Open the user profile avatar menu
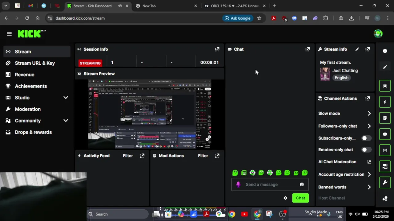Screen dimensions: 394x221 (x=378, y=33)
